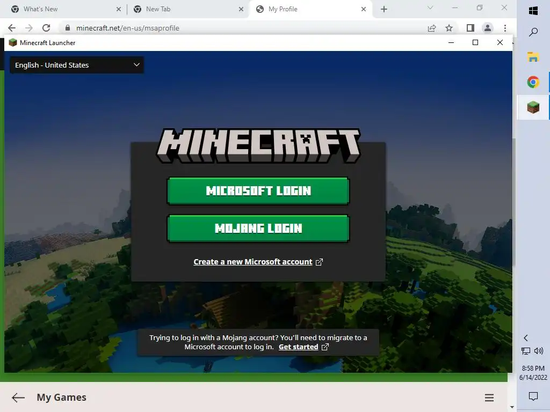The width and height of the screenshot is (550, 412).
Task: Select Minecraft Launcher in taskbar
Action: tap(533, 107)
